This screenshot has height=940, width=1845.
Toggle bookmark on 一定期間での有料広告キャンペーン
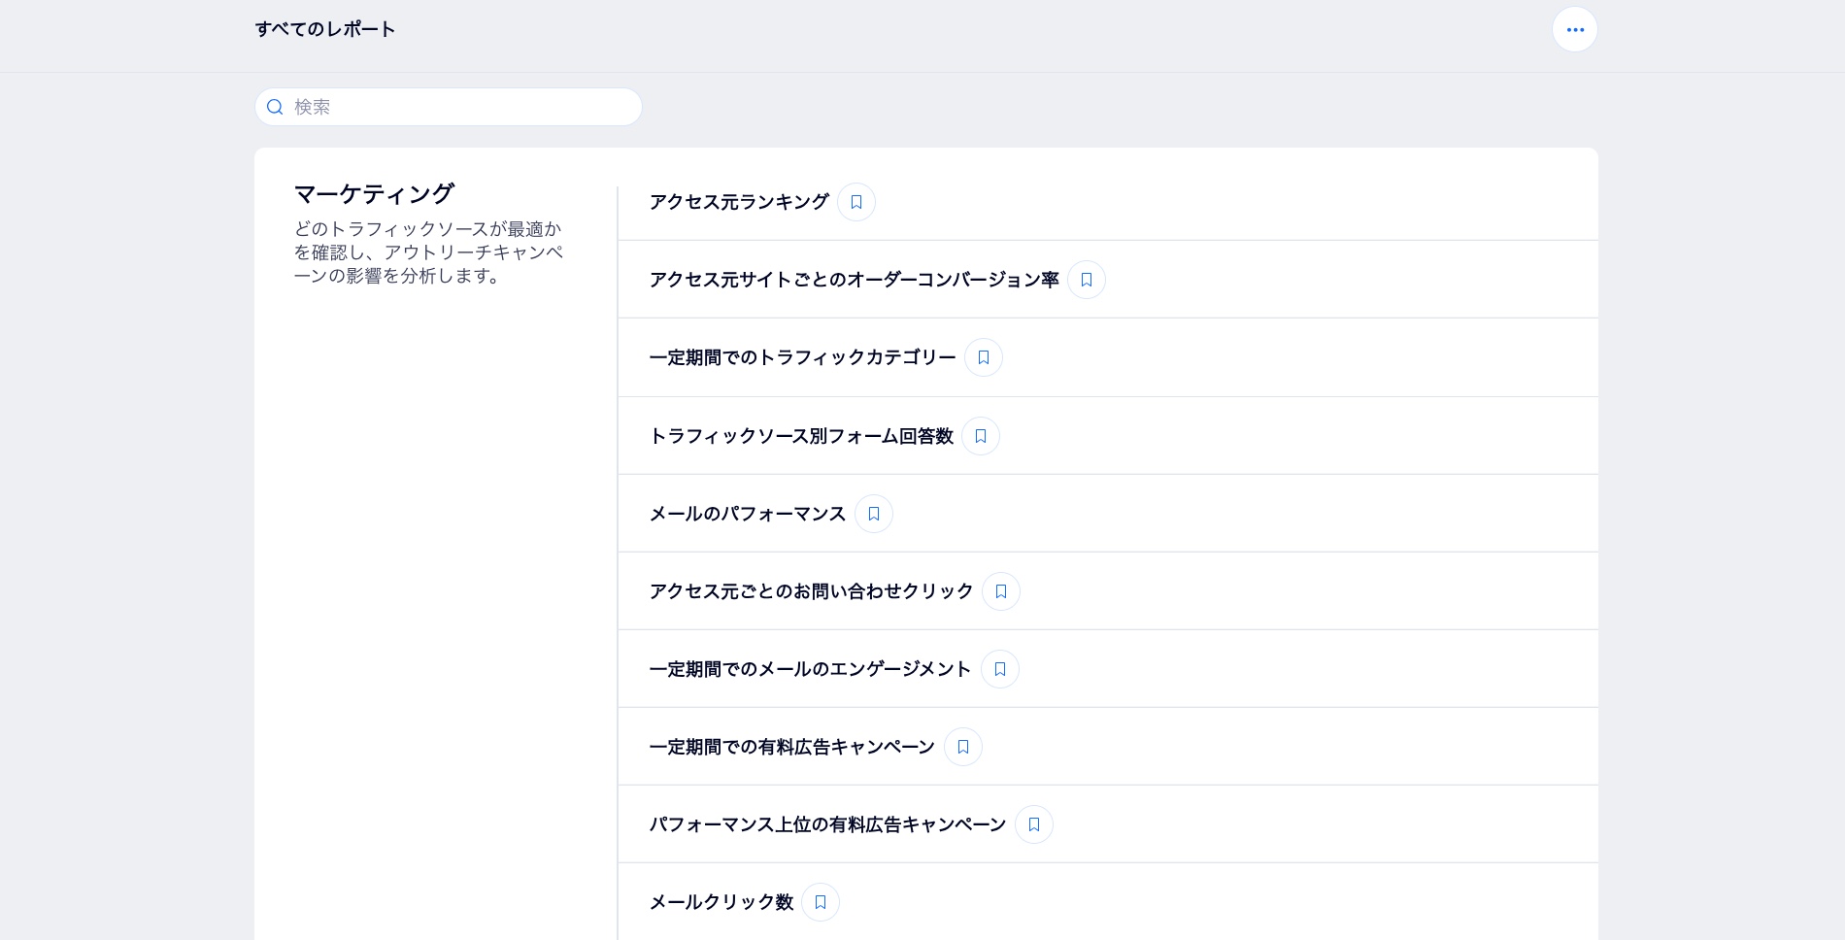coord(962,747)
